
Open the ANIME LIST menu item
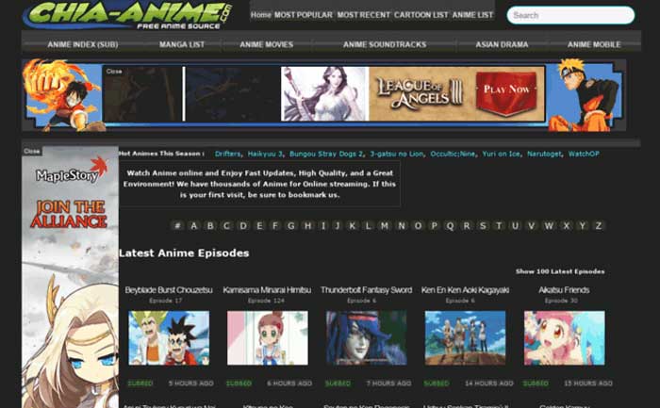point(472,15)
